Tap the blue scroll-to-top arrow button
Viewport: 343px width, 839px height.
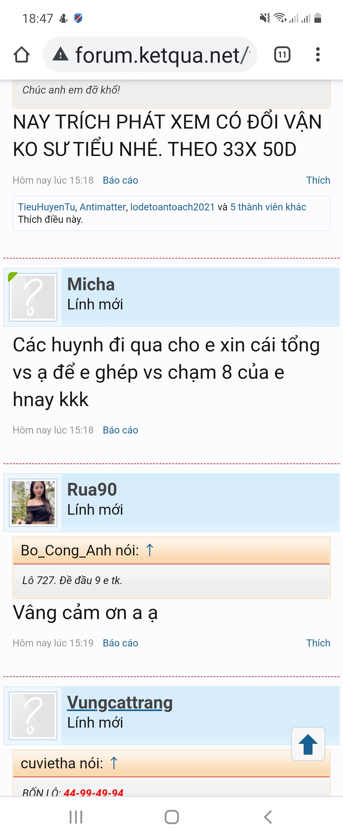308,744
